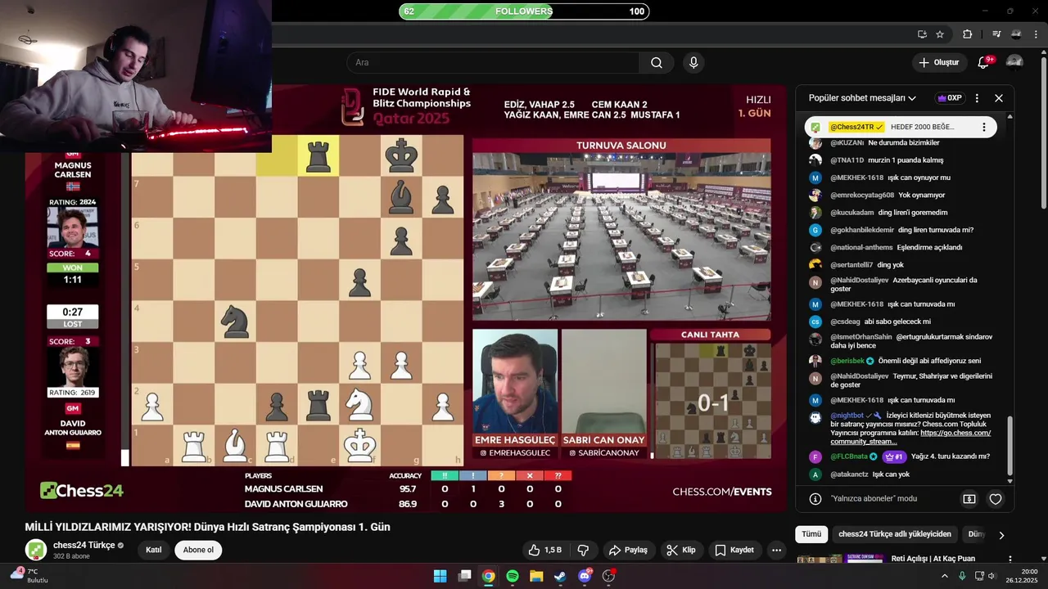
Task: Expand the Popüler sohbet mesajları dropdown
Action: 862,98
